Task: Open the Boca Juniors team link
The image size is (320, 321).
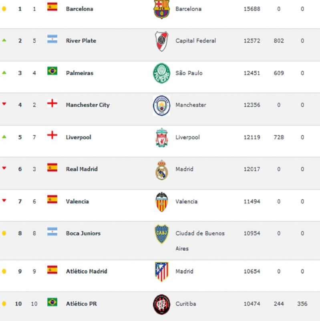Action: coord(83,233)
